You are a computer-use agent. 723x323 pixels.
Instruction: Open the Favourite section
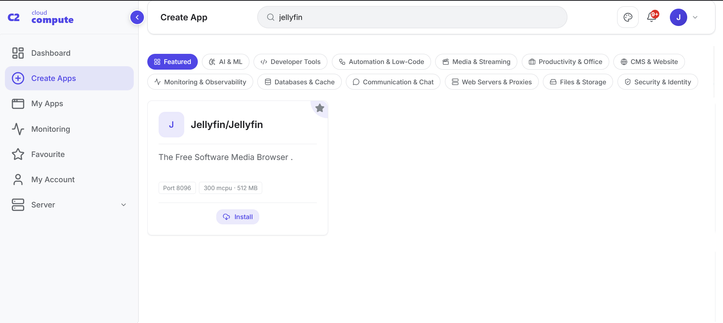click(x=69, y=154)
